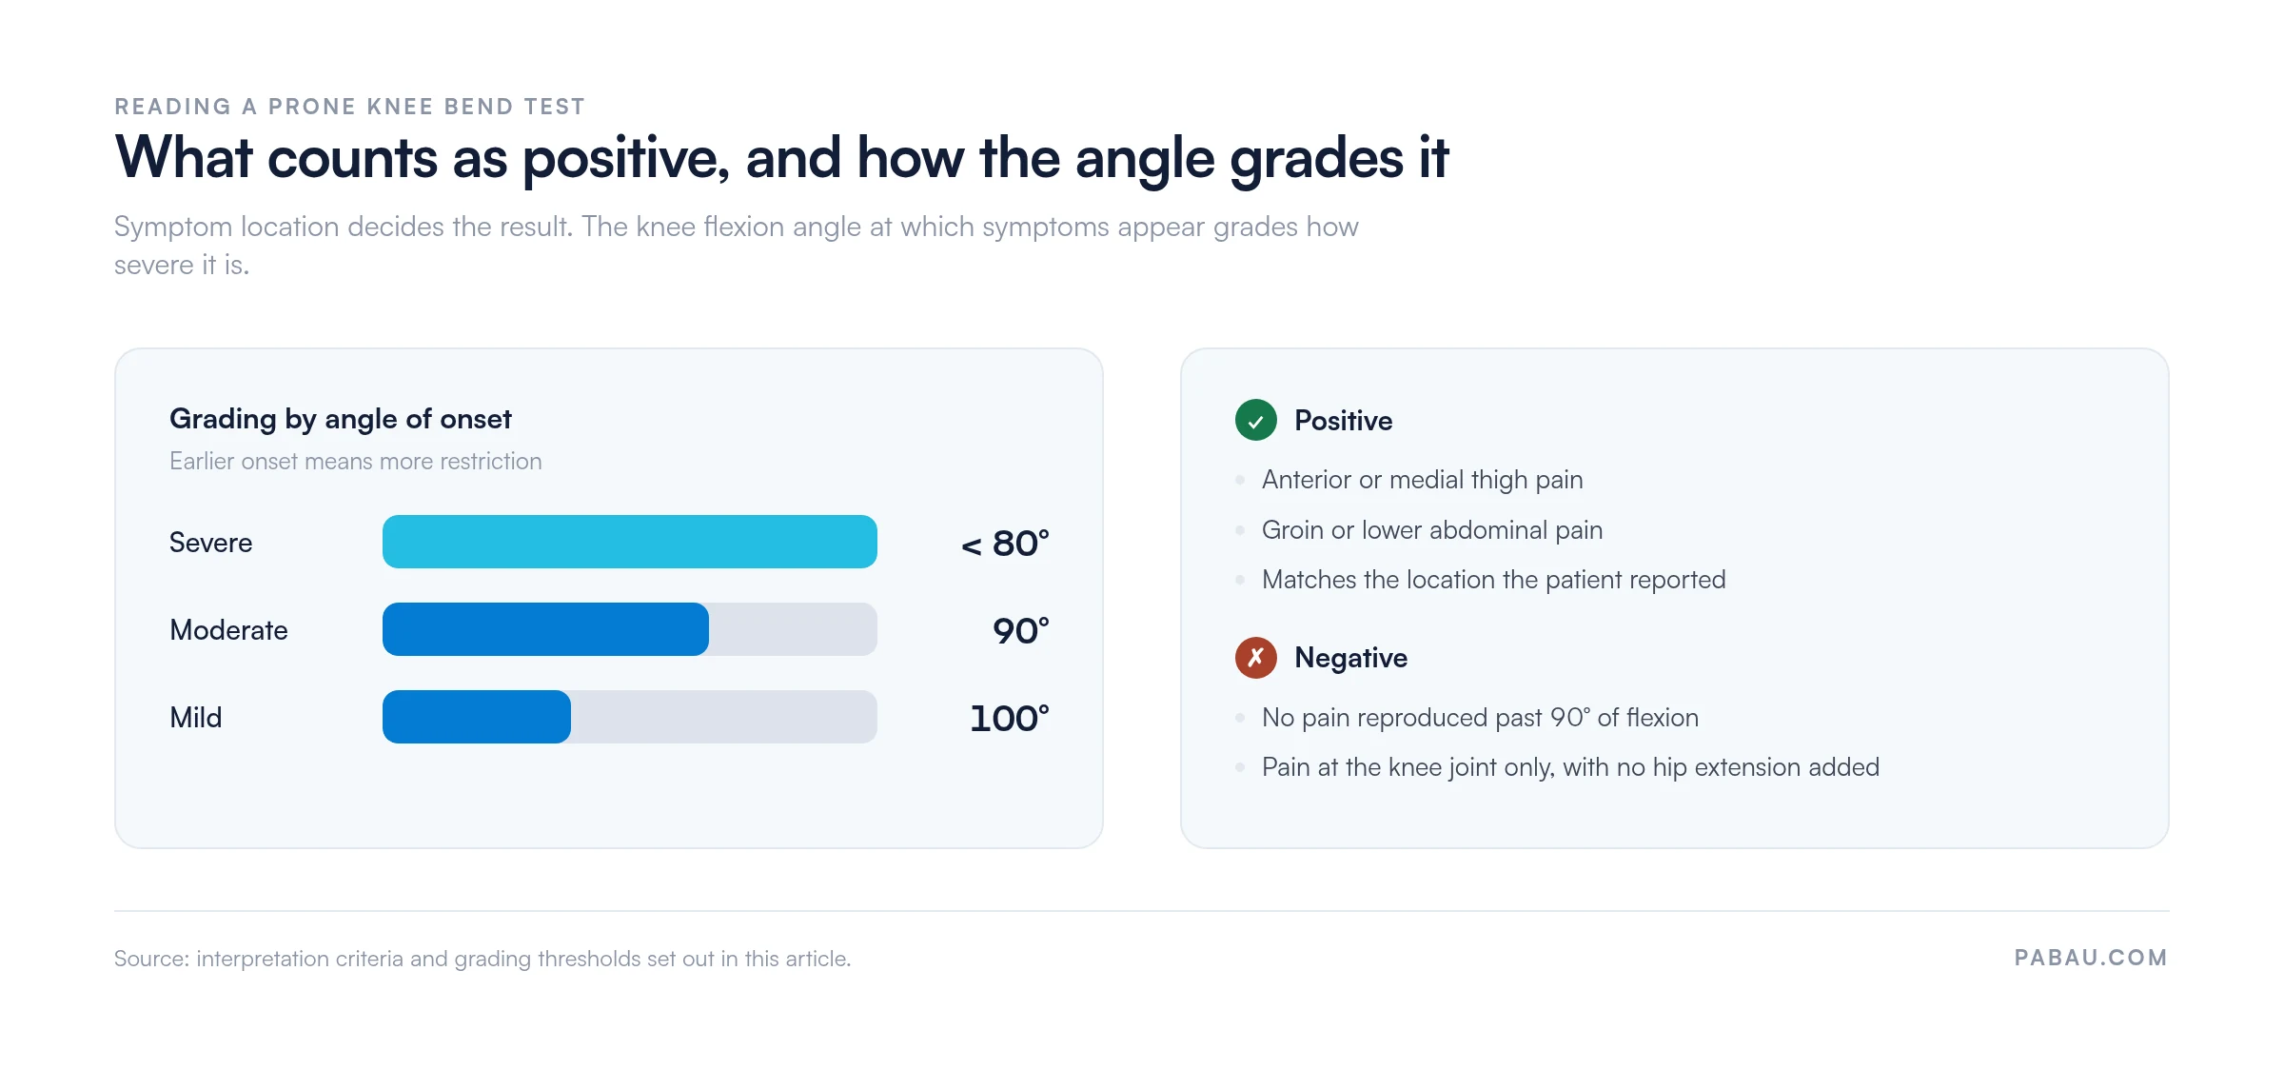The height and width of the screenshot is (1070, 2284).
Task: Click 'Matches the location the patient reported'
Action: tap(1493, 580)
